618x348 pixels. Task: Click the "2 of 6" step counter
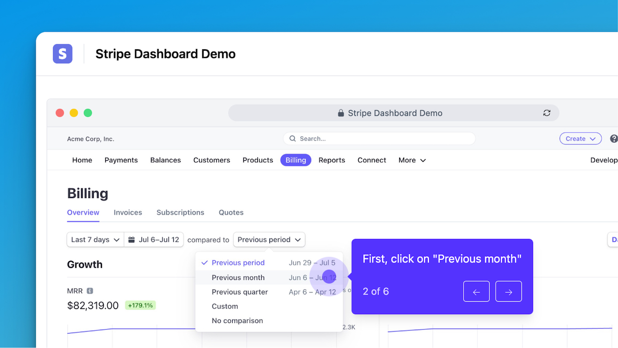pos(376,292)
